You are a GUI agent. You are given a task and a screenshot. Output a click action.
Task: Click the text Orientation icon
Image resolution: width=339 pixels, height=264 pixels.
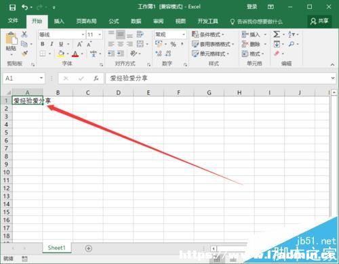click(134, 53)
